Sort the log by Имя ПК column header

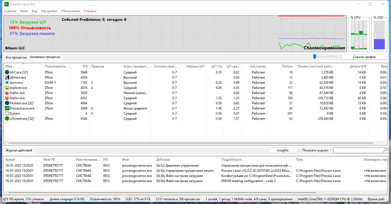[58, 160]
